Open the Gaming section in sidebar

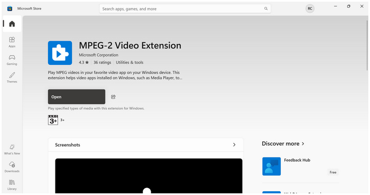pyautogui.click(x=12, y=60)
